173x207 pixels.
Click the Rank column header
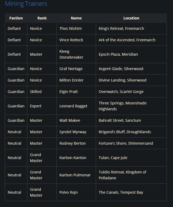[42, 18]
